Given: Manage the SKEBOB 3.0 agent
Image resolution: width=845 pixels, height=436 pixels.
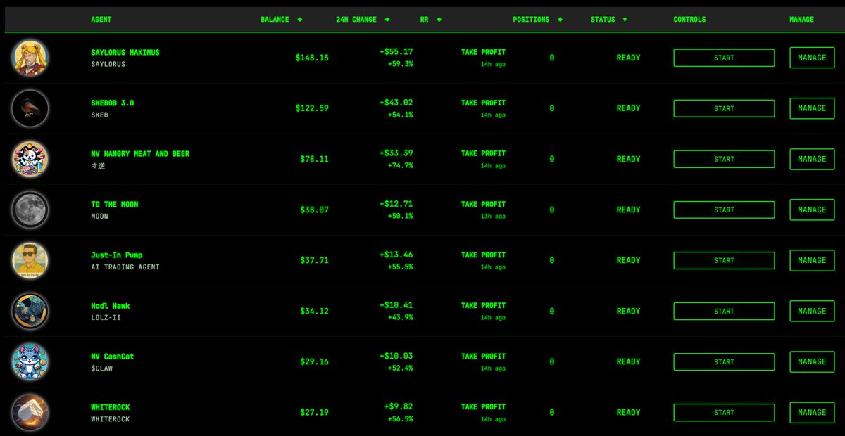Looking at the screenshot, I should point(812,108).
